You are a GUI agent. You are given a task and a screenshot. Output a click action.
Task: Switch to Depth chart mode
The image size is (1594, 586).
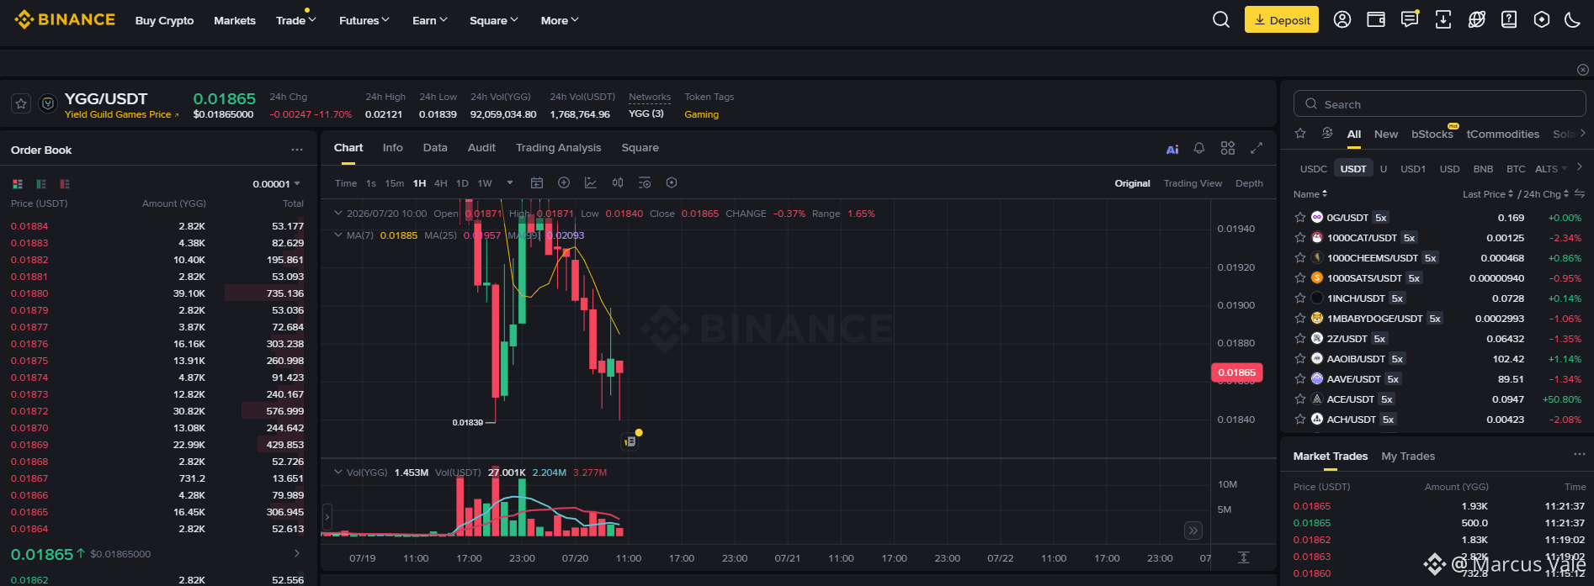1249,183
